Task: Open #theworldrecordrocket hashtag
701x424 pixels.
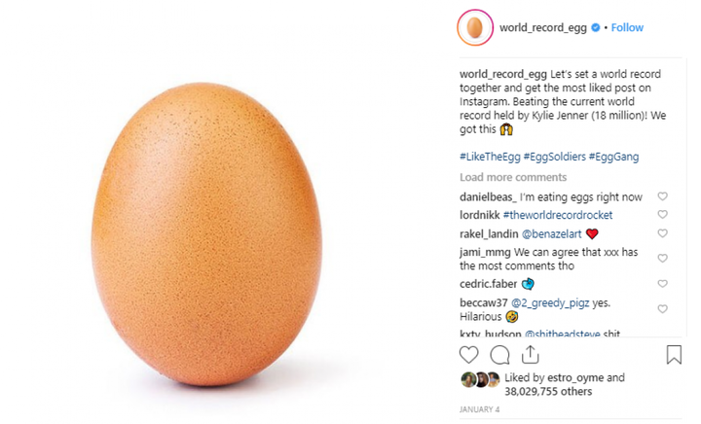Action: pyautogui.click(x=558, y=215)
